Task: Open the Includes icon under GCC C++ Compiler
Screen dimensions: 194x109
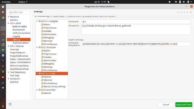Action: 42,31
